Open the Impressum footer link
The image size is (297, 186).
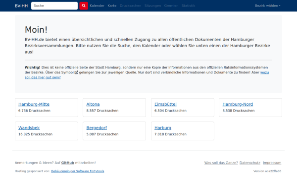coord(272,163)
